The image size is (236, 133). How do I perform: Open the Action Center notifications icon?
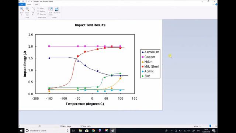tap(214, 130)
